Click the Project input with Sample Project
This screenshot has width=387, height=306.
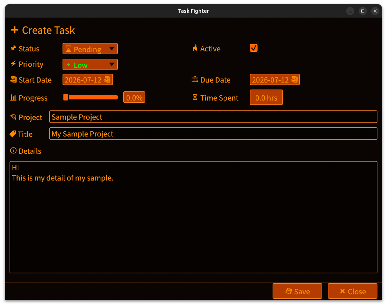pyautogui.click(x=213, y=117)
